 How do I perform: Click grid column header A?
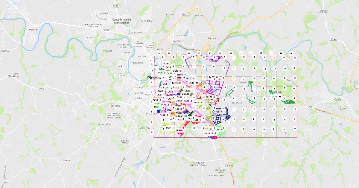point(159,53)
